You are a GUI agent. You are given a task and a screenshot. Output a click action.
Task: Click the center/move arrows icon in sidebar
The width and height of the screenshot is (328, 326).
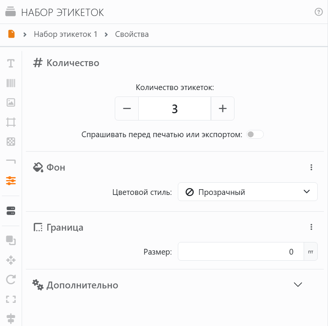pyautogui.click(x=11, y=260)
